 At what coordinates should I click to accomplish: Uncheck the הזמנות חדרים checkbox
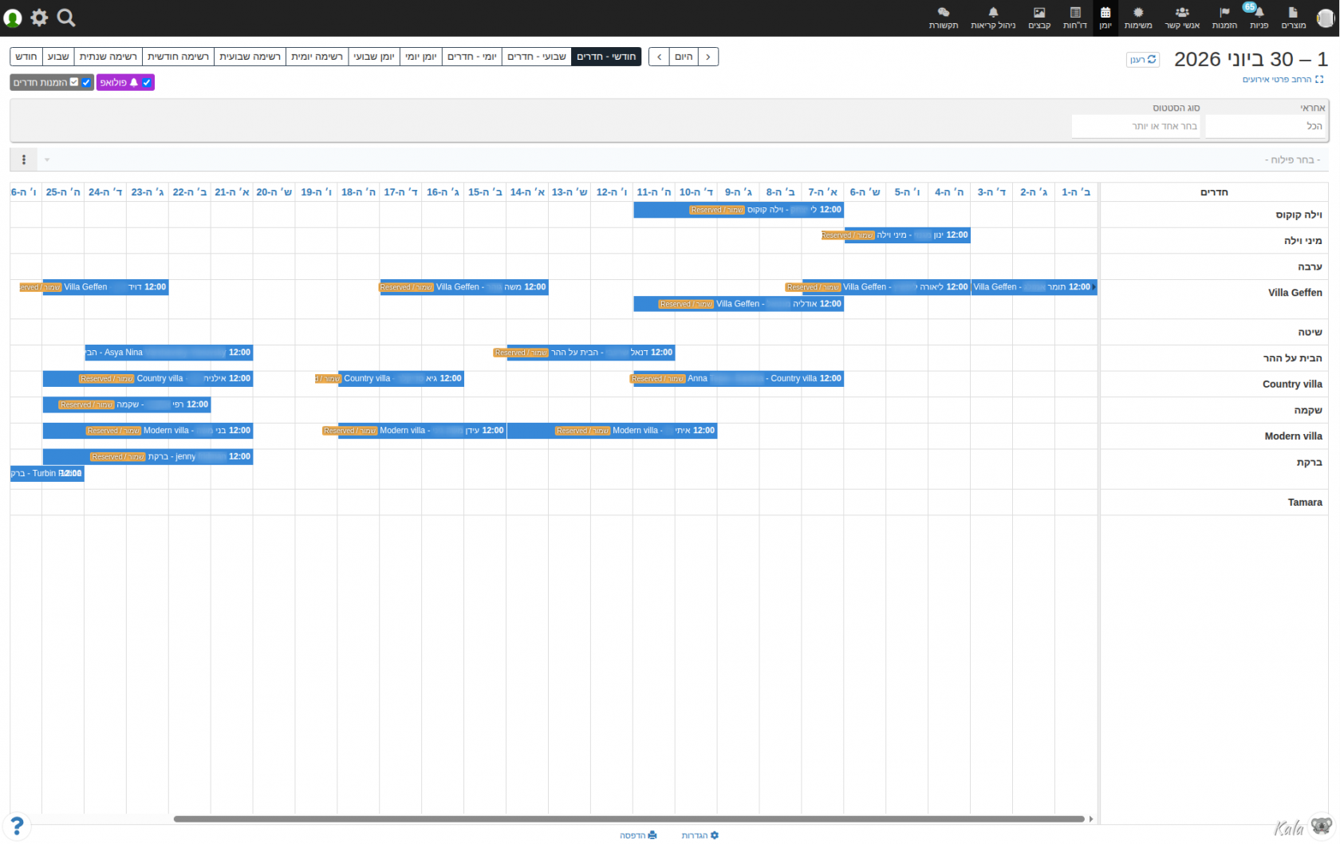tap(86, 82)
